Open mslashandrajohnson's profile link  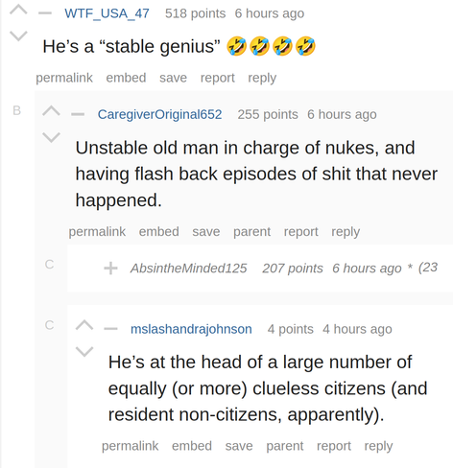[x=191, y=329]
